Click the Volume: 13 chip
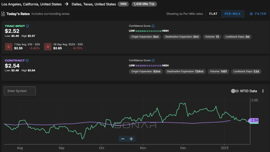 pyautogui.click(x=212, y=37)
